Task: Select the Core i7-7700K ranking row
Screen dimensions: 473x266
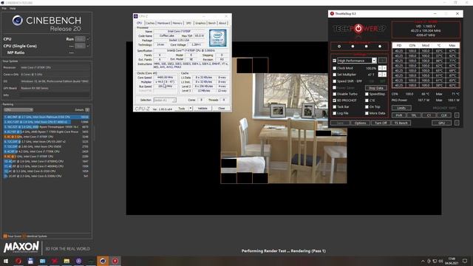Action: (46, 151)
